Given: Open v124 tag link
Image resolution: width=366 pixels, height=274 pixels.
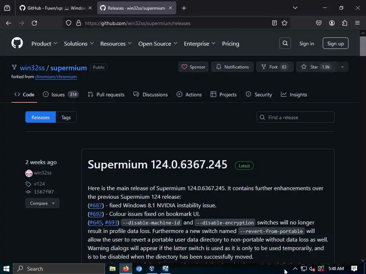Looking at the screenshot, I should tap(39, 184).
